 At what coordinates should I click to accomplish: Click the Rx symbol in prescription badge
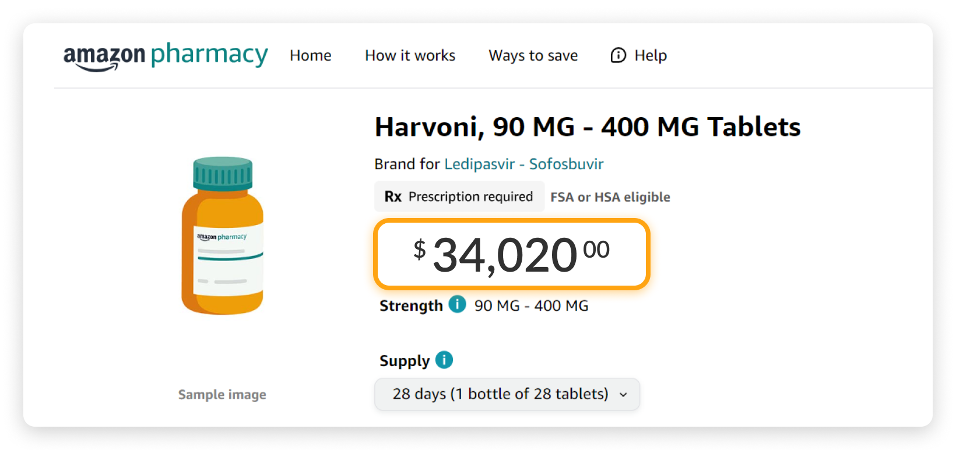click(x=393, y=197)
